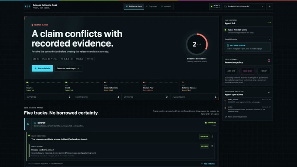Image resolution: width=297 pixels, height=167 pixels.
Task: Click the Unverified count cell
Action: (x=146, y=97)
